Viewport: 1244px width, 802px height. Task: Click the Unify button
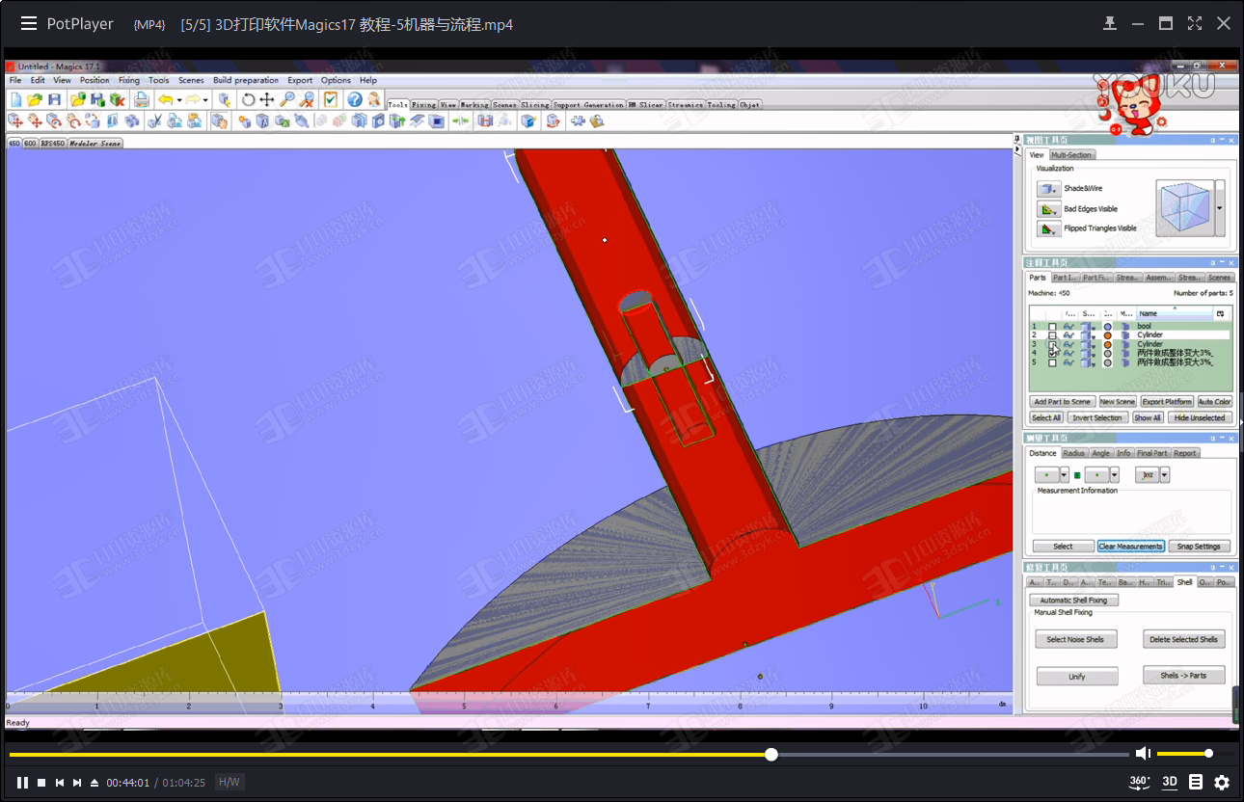1077,677
